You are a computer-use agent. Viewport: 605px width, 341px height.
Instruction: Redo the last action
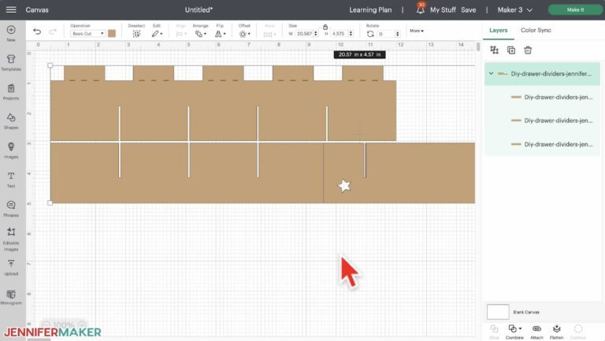tap(53, 32)
